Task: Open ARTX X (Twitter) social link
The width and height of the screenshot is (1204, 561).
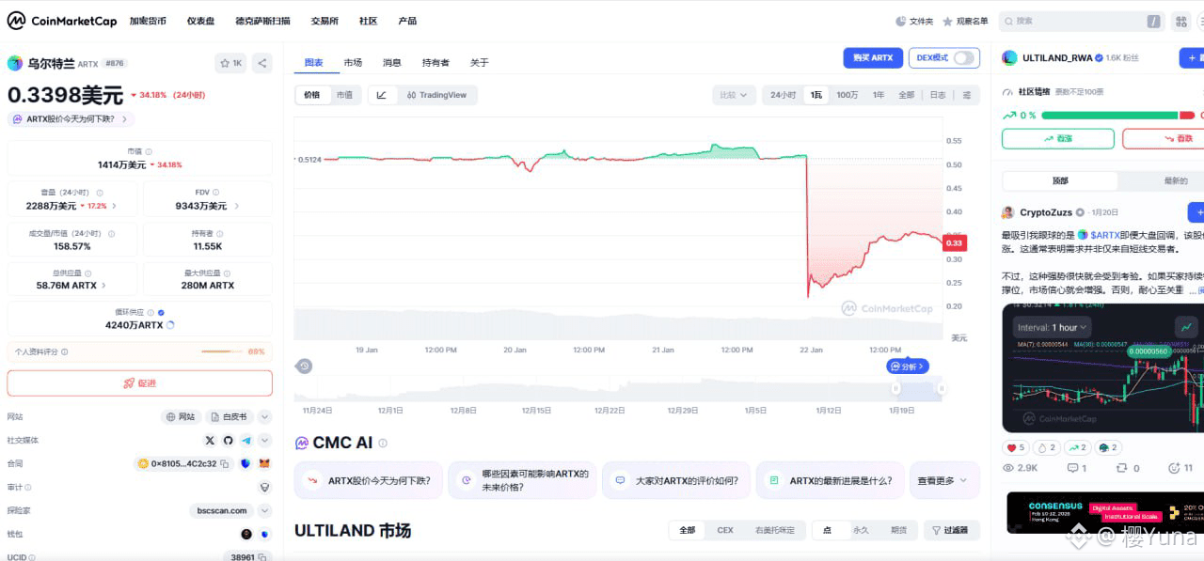Action: (210, 440)
